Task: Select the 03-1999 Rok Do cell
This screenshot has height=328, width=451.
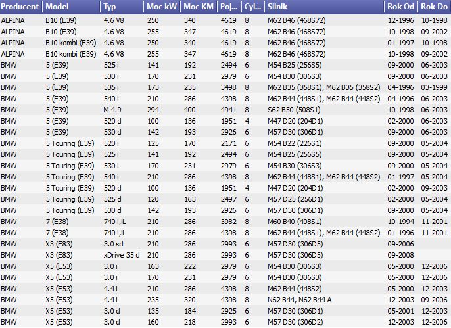Action: pyautogui.click(x=435, y=87)
